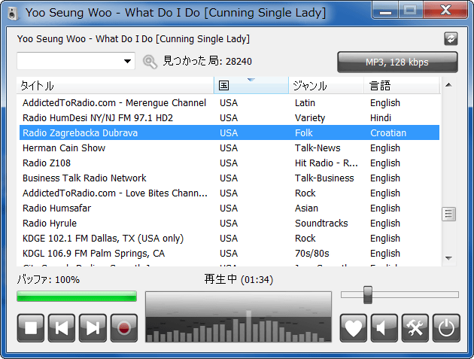Select AddictedToRadio.com - Love Bites channel

coord(229,193)
